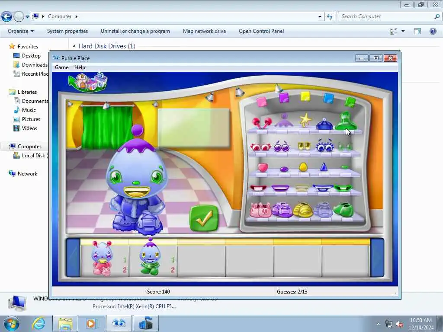Click the Guesses: 2/13 status text
443x332 pixels.
(x=292, y=292)
